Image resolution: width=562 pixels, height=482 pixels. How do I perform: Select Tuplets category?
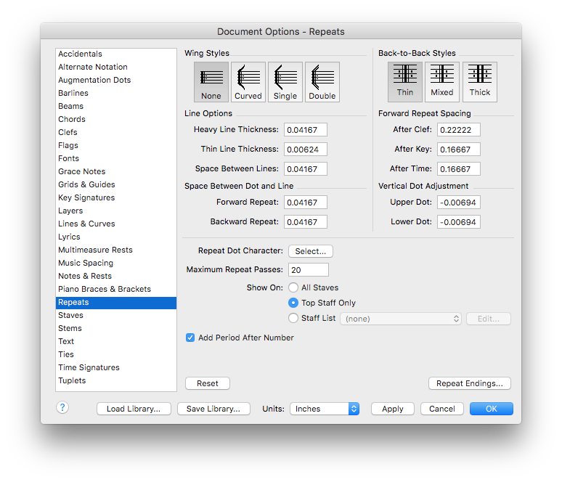click(115, 381)
